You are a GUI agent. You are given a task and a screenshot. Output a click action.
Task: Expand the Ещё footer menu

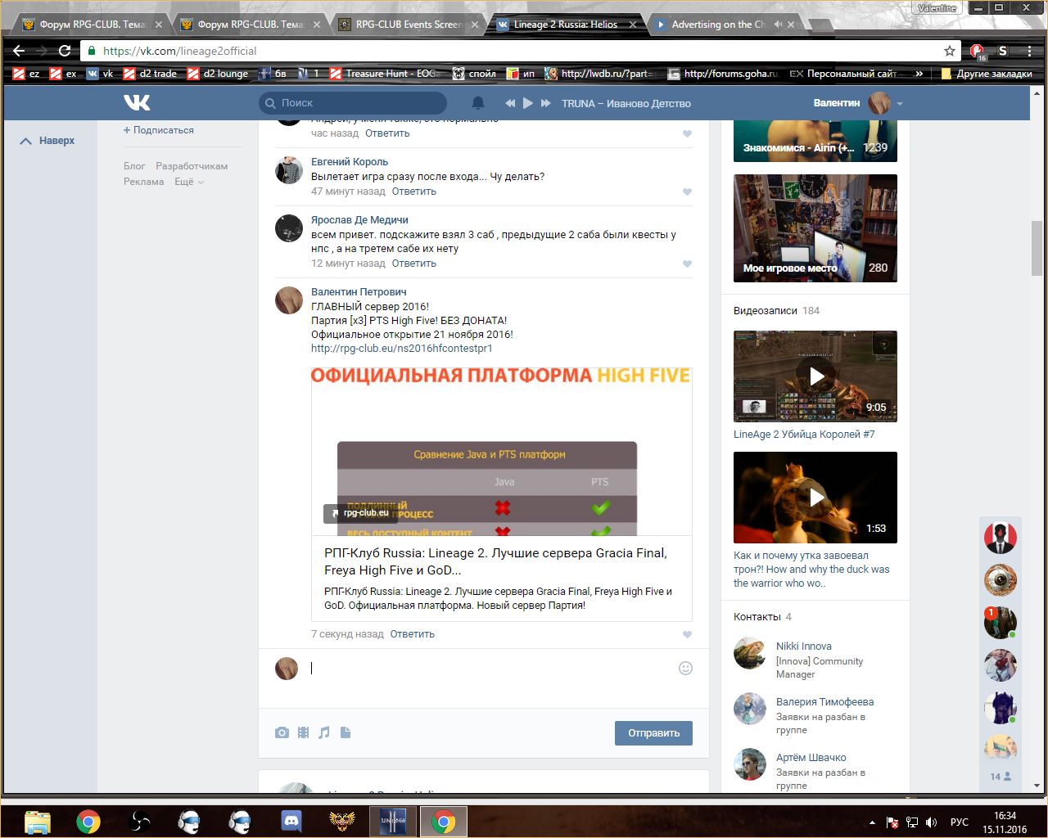tap(188, 182)
